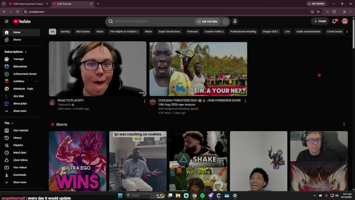Start a voice search with the microphone

(235, 21)
